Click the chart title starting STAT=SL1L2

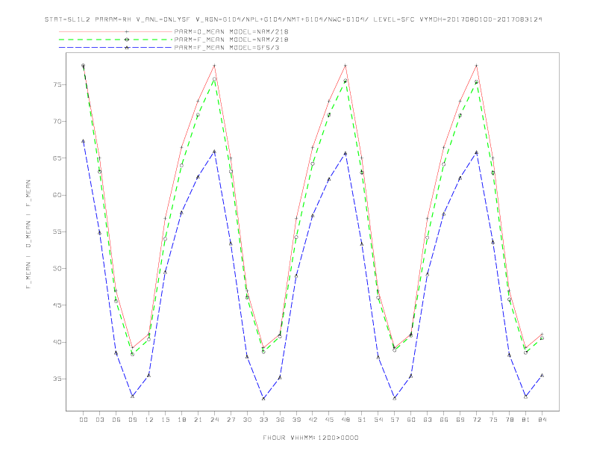point(293,19)
